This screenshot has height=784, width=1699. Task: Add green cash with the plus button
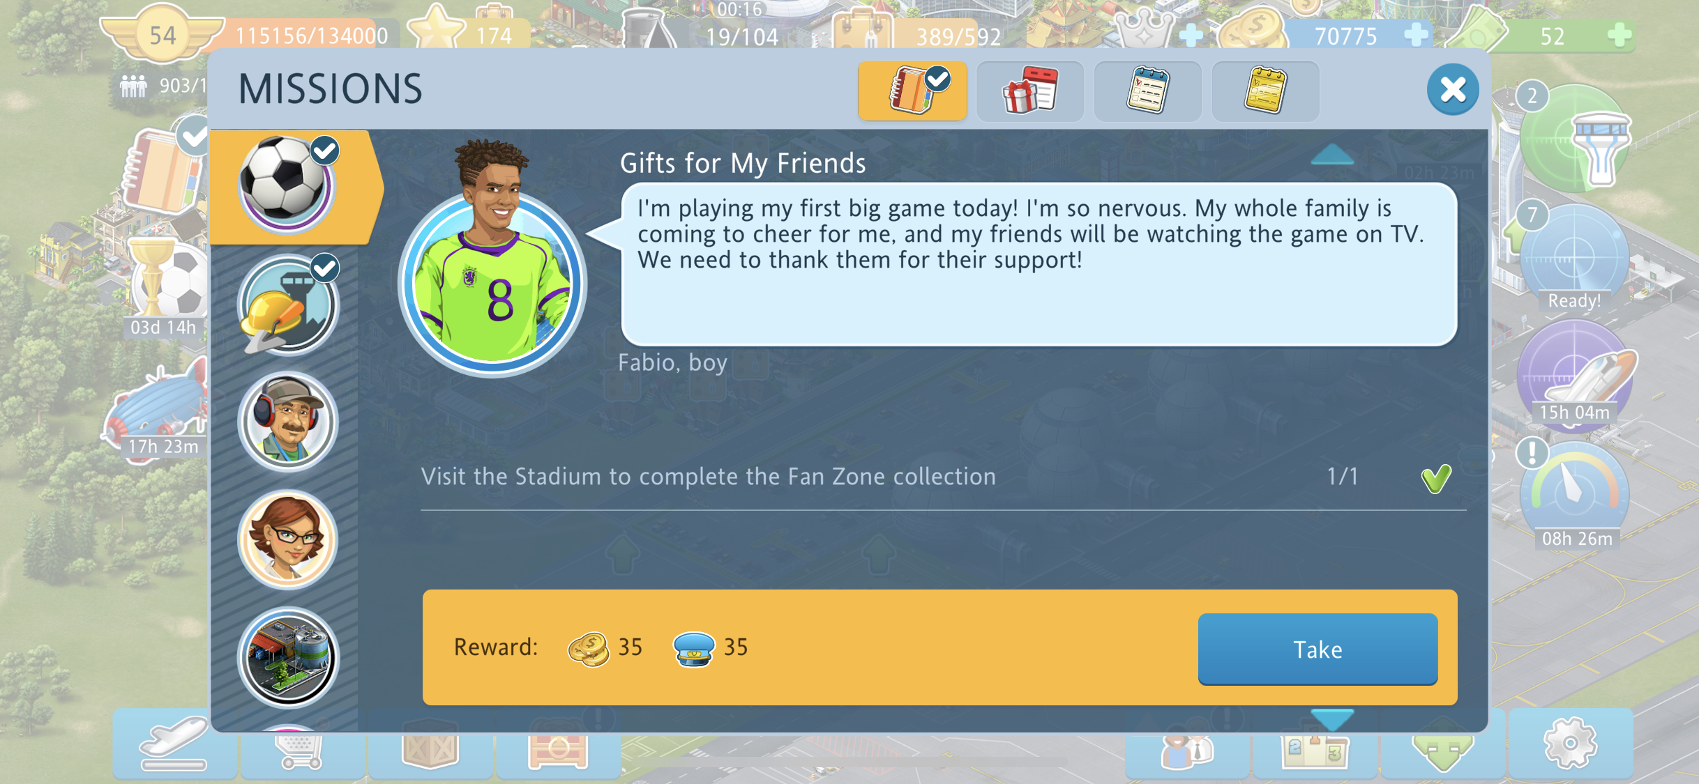[1619, 35]
